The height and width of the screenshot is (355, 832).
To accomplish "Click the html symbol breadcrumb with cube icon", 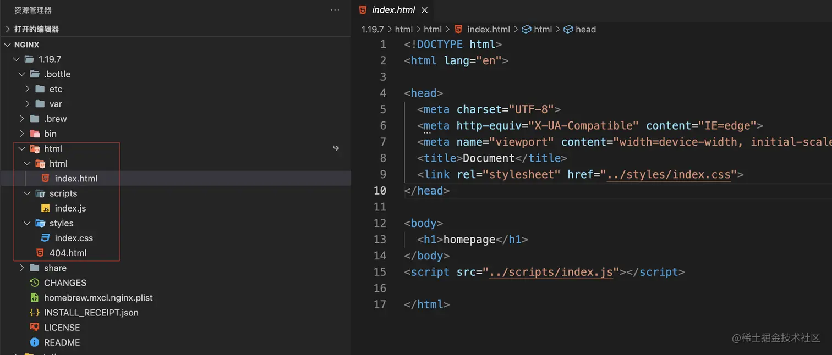I will (543, 29).
